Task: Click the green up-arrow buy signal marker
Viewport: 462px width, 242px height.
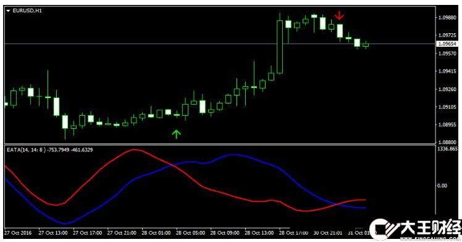Action: [176, 134]
